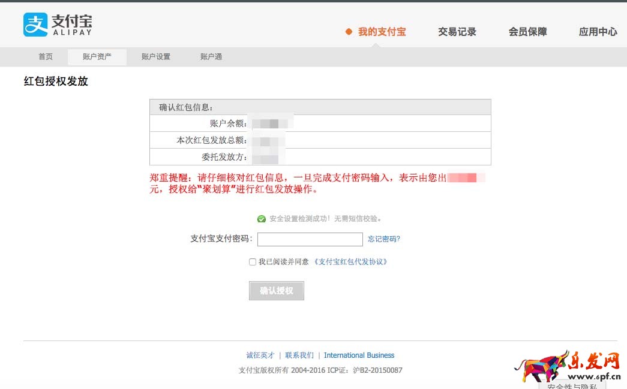Click the green security check success icon
The width and height of the screenshot is (627, 389).
pyautogui.click(x=262, y=218)
